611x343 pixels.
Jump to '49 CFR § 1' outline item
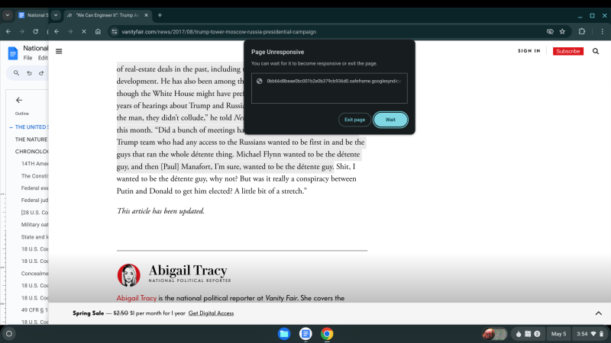(34, 310)
